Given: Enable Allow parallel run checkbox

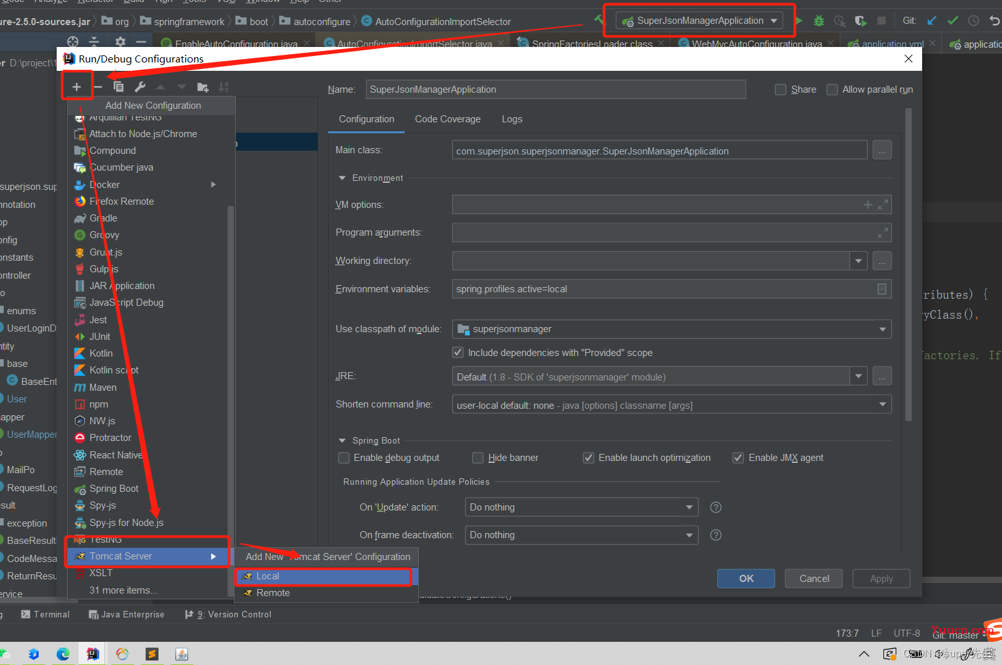Looking at the screenshot, I should (x=832, y=89).
